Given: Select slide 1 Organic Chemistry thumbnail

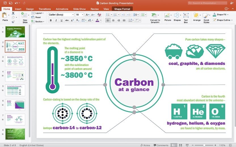Looking at the screenshot, I should (x=15, y=32).
